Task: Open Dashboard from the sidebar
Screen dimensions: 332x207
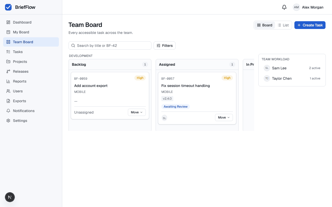Action: pyautogui.click(x=31, y=22)
